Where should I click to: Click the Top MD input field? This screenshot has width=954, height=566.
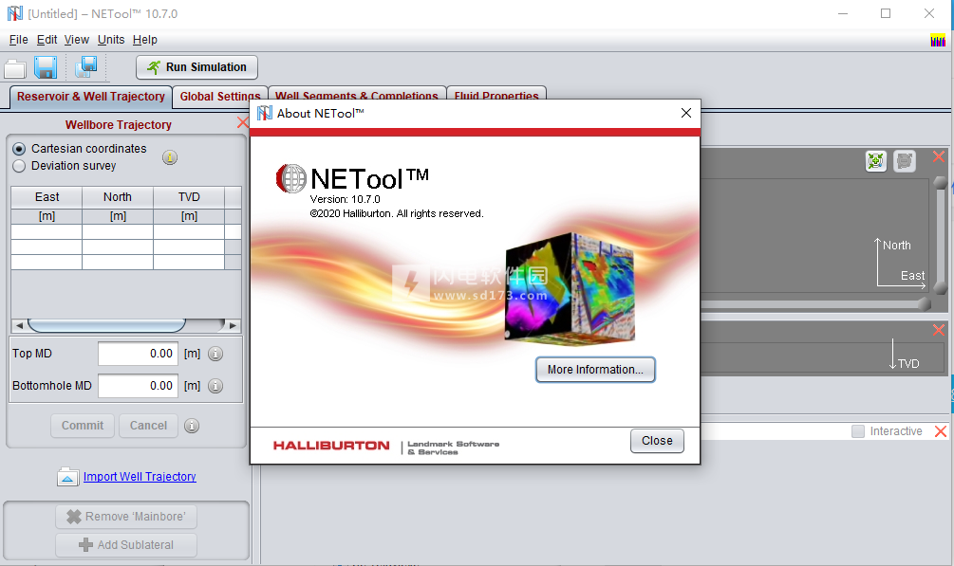click(138, 354)
